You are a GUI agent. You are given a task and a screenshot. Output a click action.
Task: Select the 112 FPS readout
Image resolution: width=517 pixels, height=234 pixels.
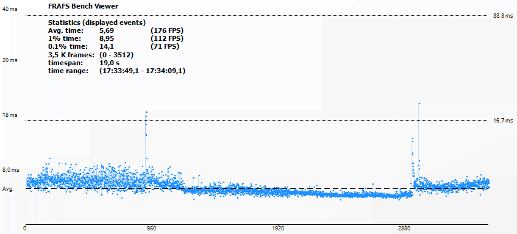pyautogui.click(x=167, y=38)
